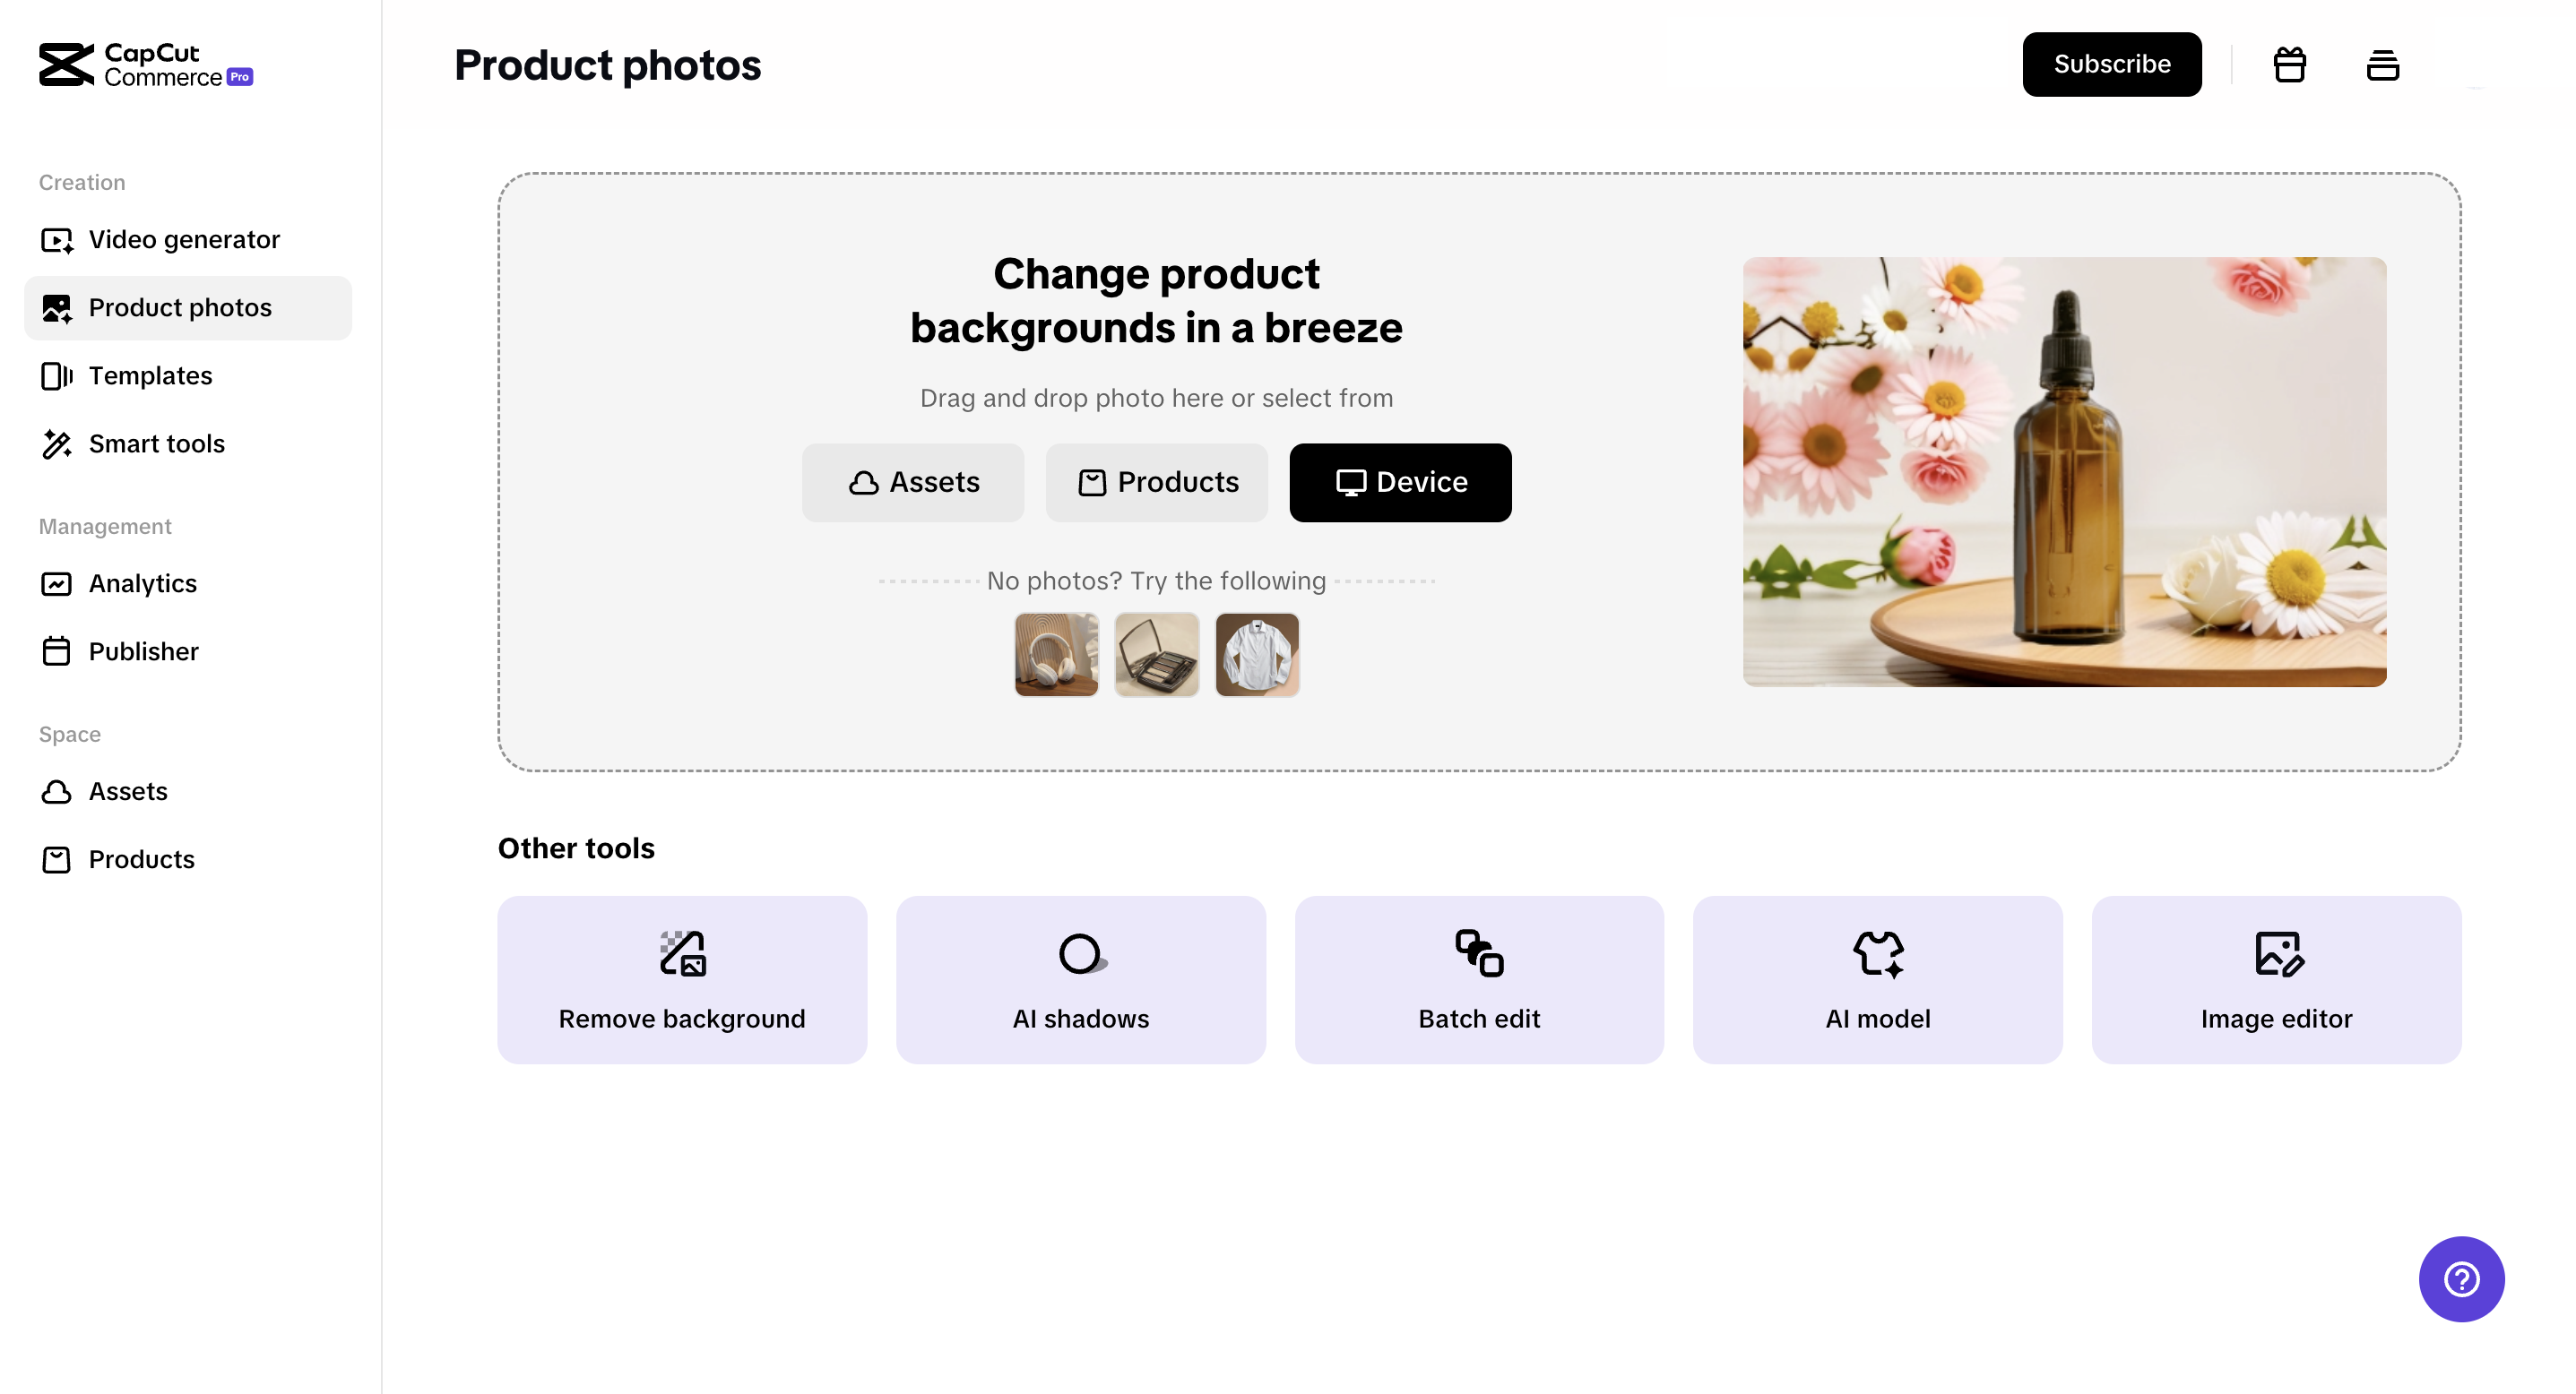Viewport: 2576px width, 1394px height.
Task: Select the Assets upload option
Action: click(x=912, y=482)
